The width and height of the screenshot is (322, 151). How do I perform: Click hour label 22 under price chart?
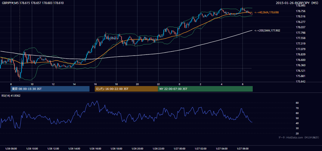(x=158, y=84)
